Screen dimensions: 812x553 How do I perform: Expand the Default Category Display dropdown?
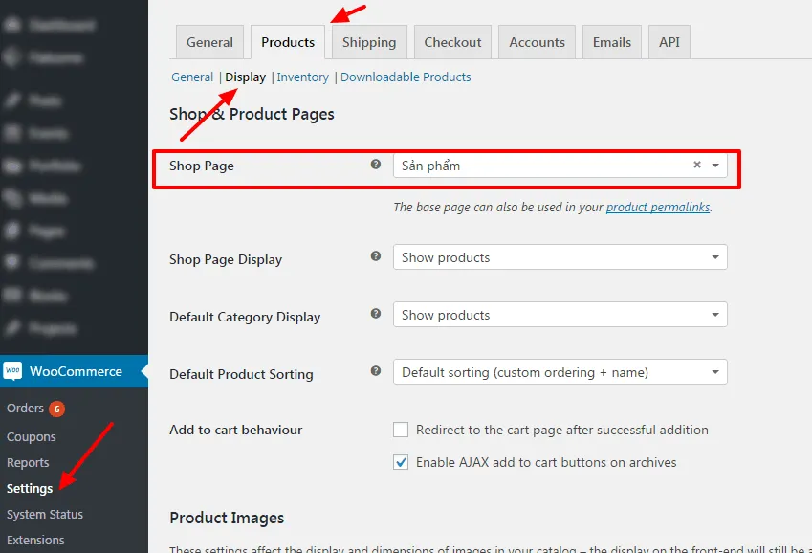pos(560,315)
